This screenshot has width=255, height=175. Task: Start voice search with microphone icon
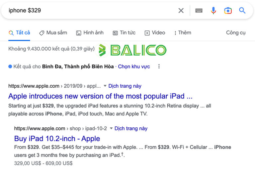213,11
